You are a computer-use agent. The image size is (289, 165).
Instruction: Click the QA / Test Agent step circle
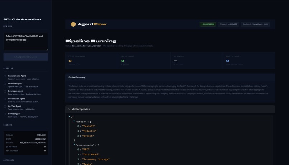(5, 107)
